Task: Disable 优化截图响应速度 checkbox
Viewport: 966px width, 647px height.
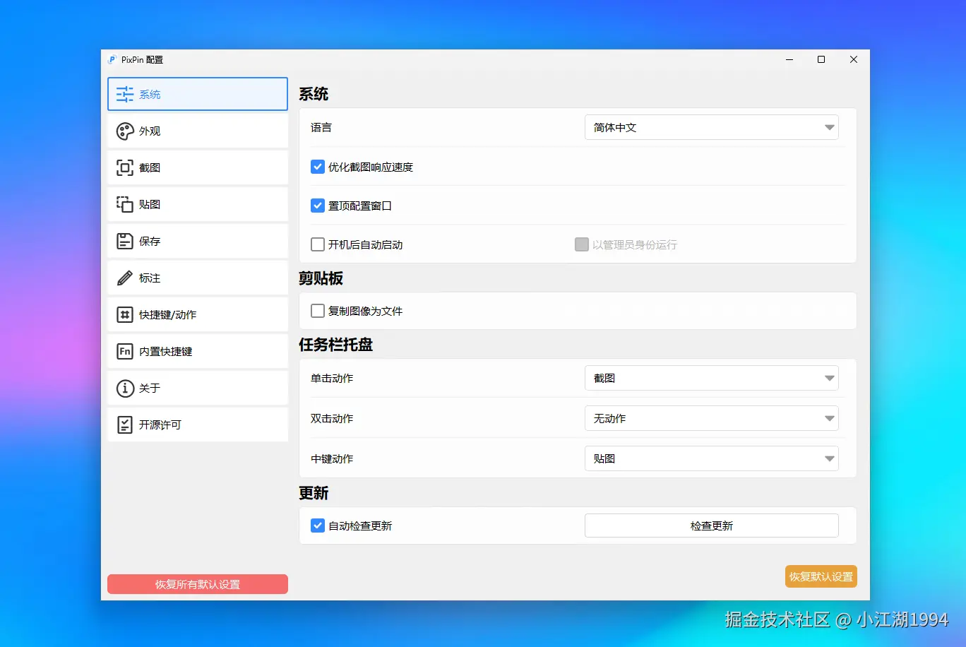Action: tap(318, 167)
